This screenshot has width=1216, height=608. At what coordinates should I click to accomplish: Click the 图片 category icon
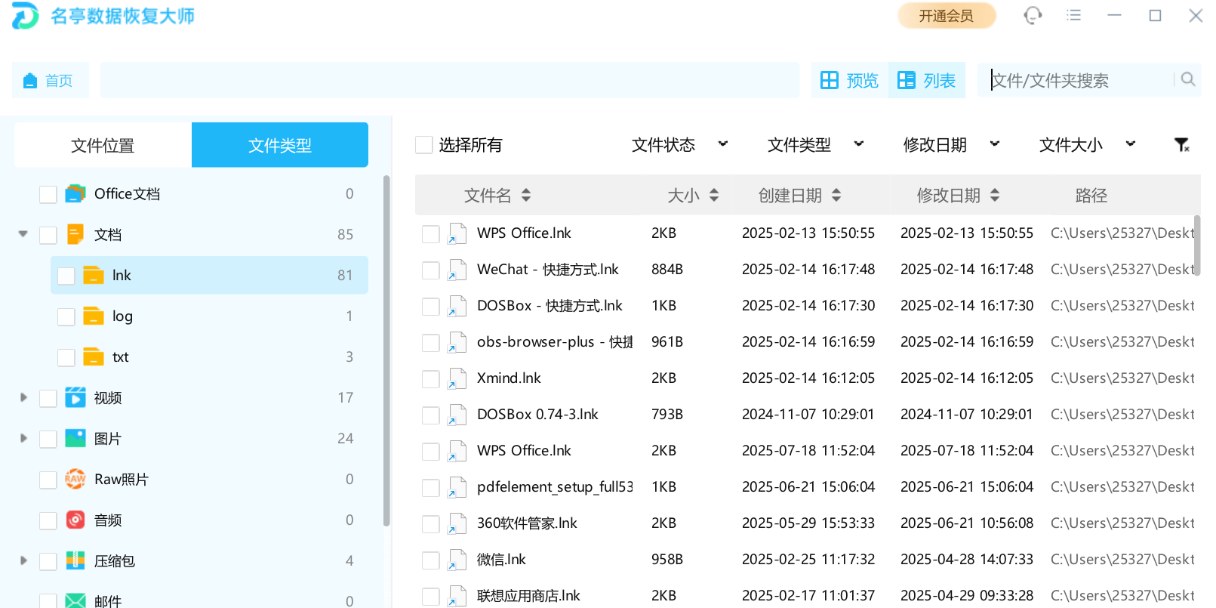75,438
